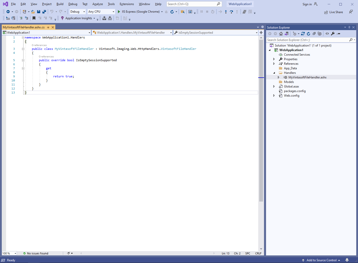Toggle the bookmark on current line
Viewport: 358px width, 263px height.
tap(34, 18)
